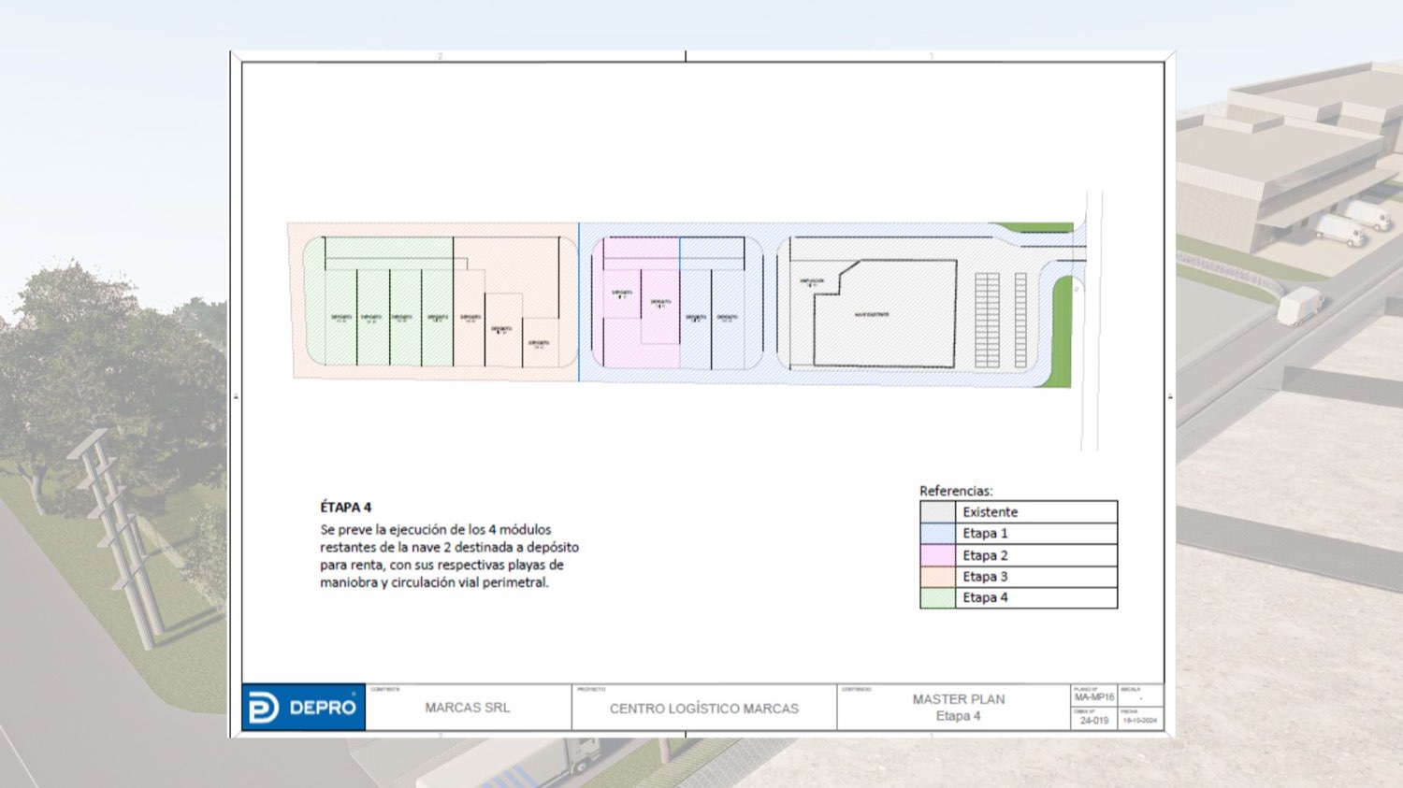Click the ÉTAPA 4 heading text
This screenshot has width=1403, height=788.
pos(346,508)
